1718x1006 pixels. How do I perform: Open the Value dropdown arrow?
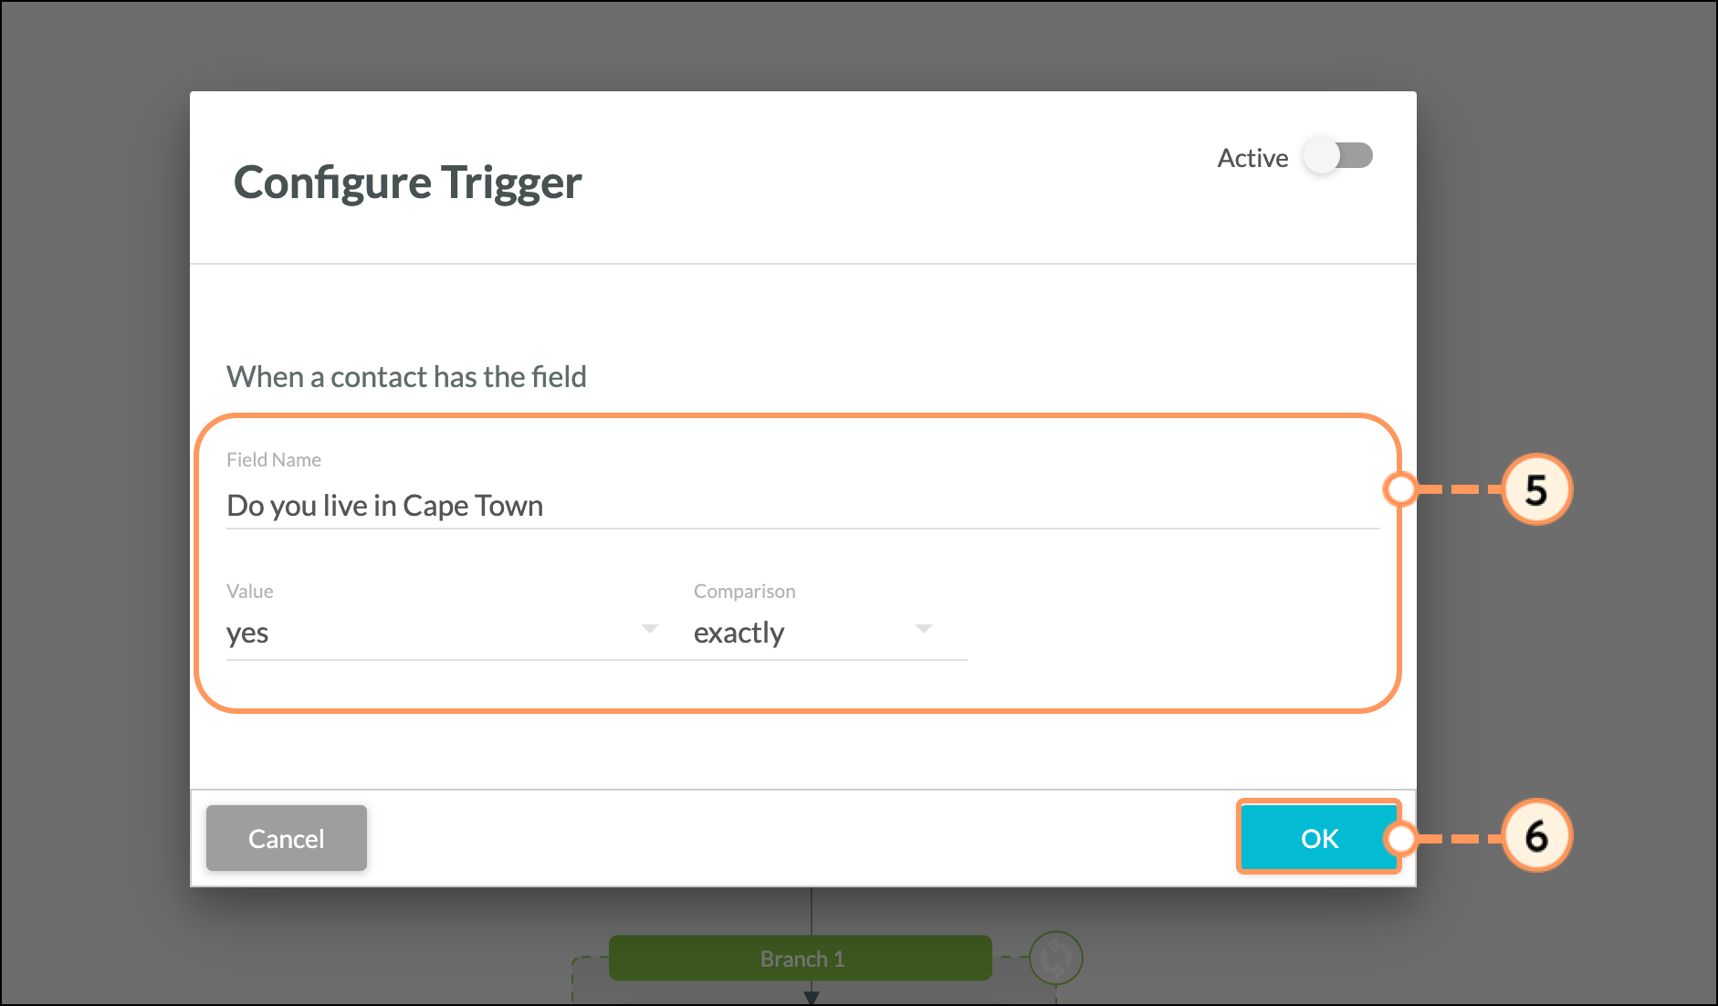[650, 629]
